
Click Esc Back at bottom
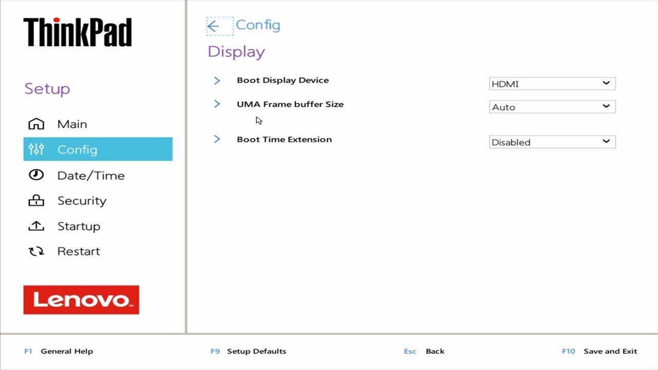[x=424, y=351]
